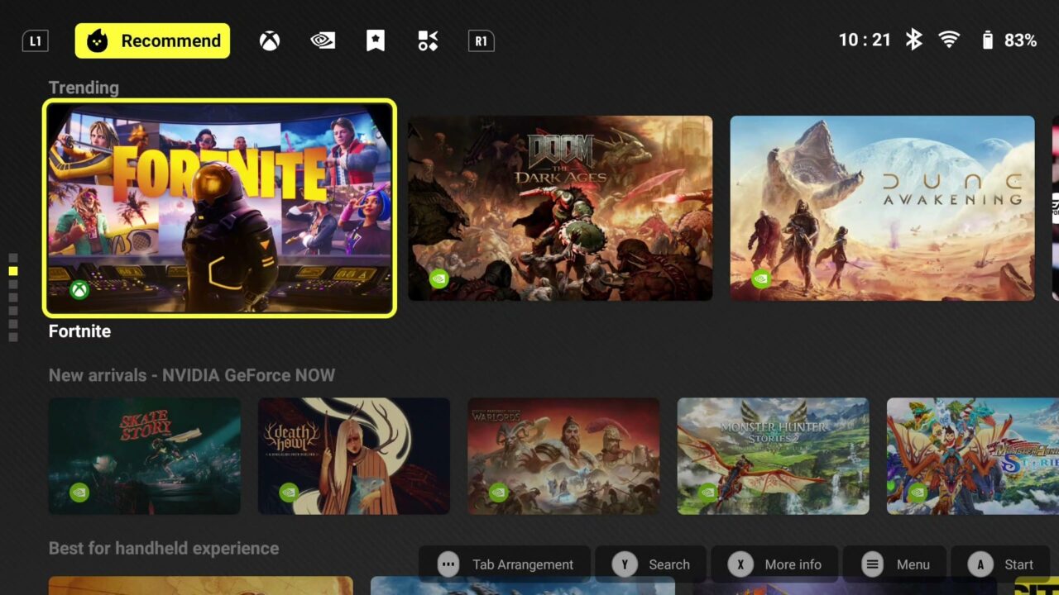This screenshot has height=595, width=1059.
Task: Open the apps grid tab icon
Action: tap(428, 41)
